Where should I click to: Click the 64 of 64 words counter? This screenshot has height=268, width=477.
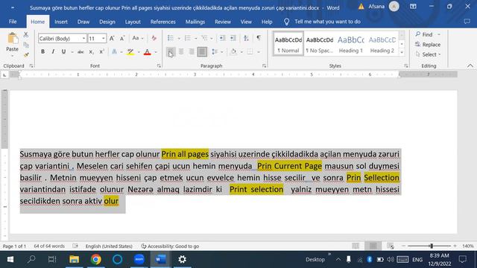click(49, 246)
